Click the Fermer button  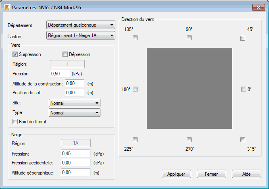coord(211,174)
